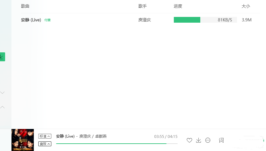Download current song from player bar
This screenshot has height=151, width=266.
click(198, 140)
